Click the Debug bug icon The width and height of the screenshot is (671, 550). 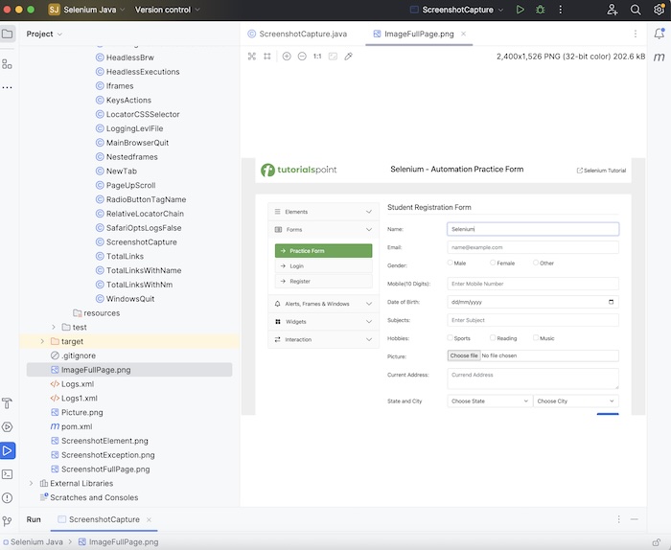pos(541,10)
